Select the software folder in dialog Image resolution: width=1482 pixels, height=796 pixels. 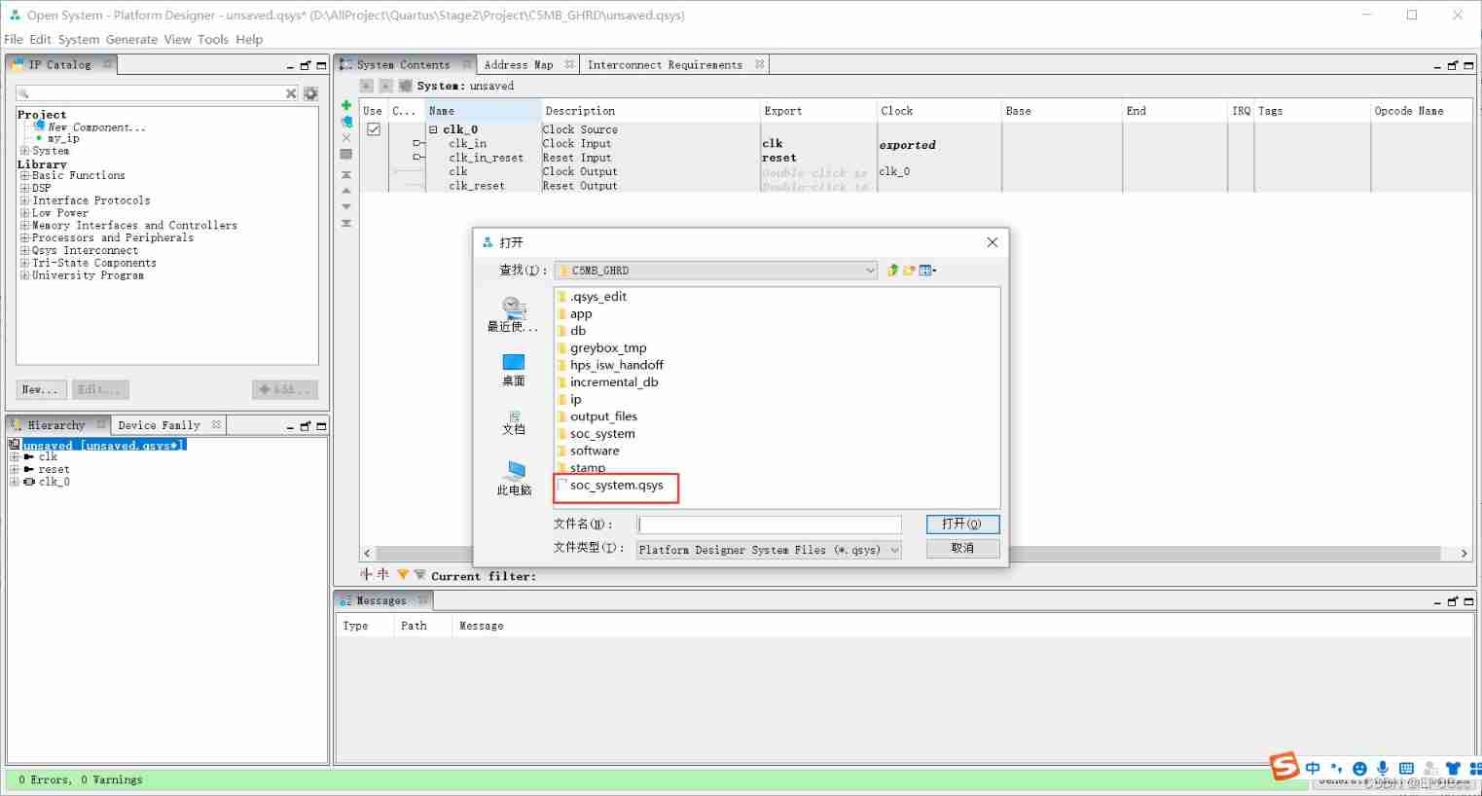pyautogui.click(x=595, y=451)
